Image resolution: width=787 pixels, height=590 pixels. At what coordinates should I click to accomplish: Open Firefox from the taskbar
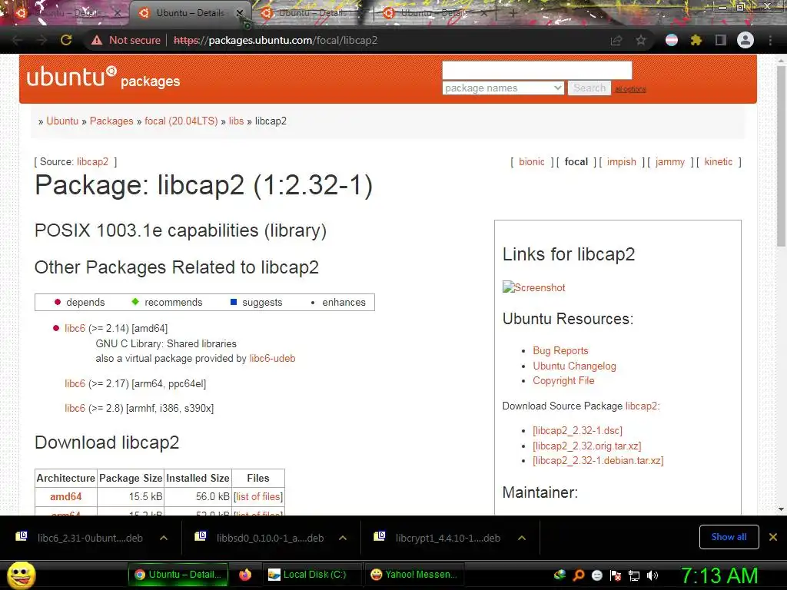(x=245, y=575)
